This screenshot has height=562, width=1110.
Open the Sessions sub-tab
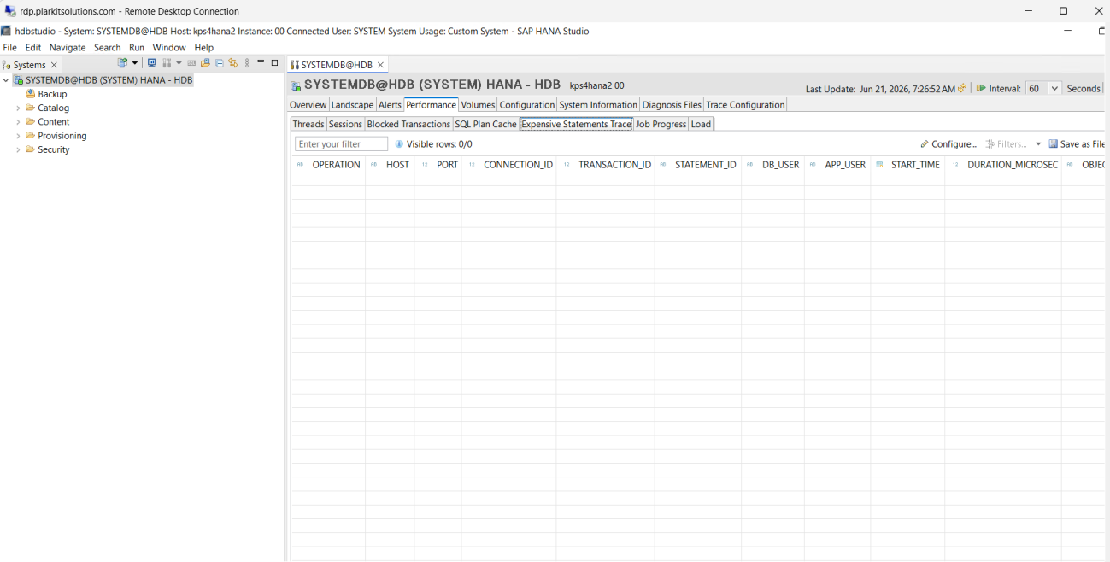click(345, 125)
